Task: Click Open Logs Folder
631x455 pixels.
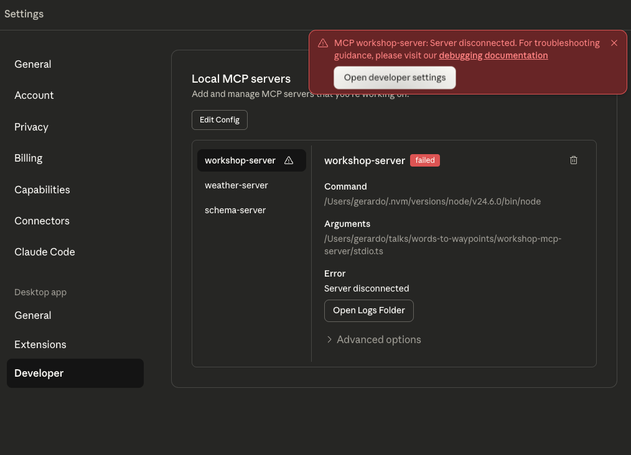Action: (368, 310)
